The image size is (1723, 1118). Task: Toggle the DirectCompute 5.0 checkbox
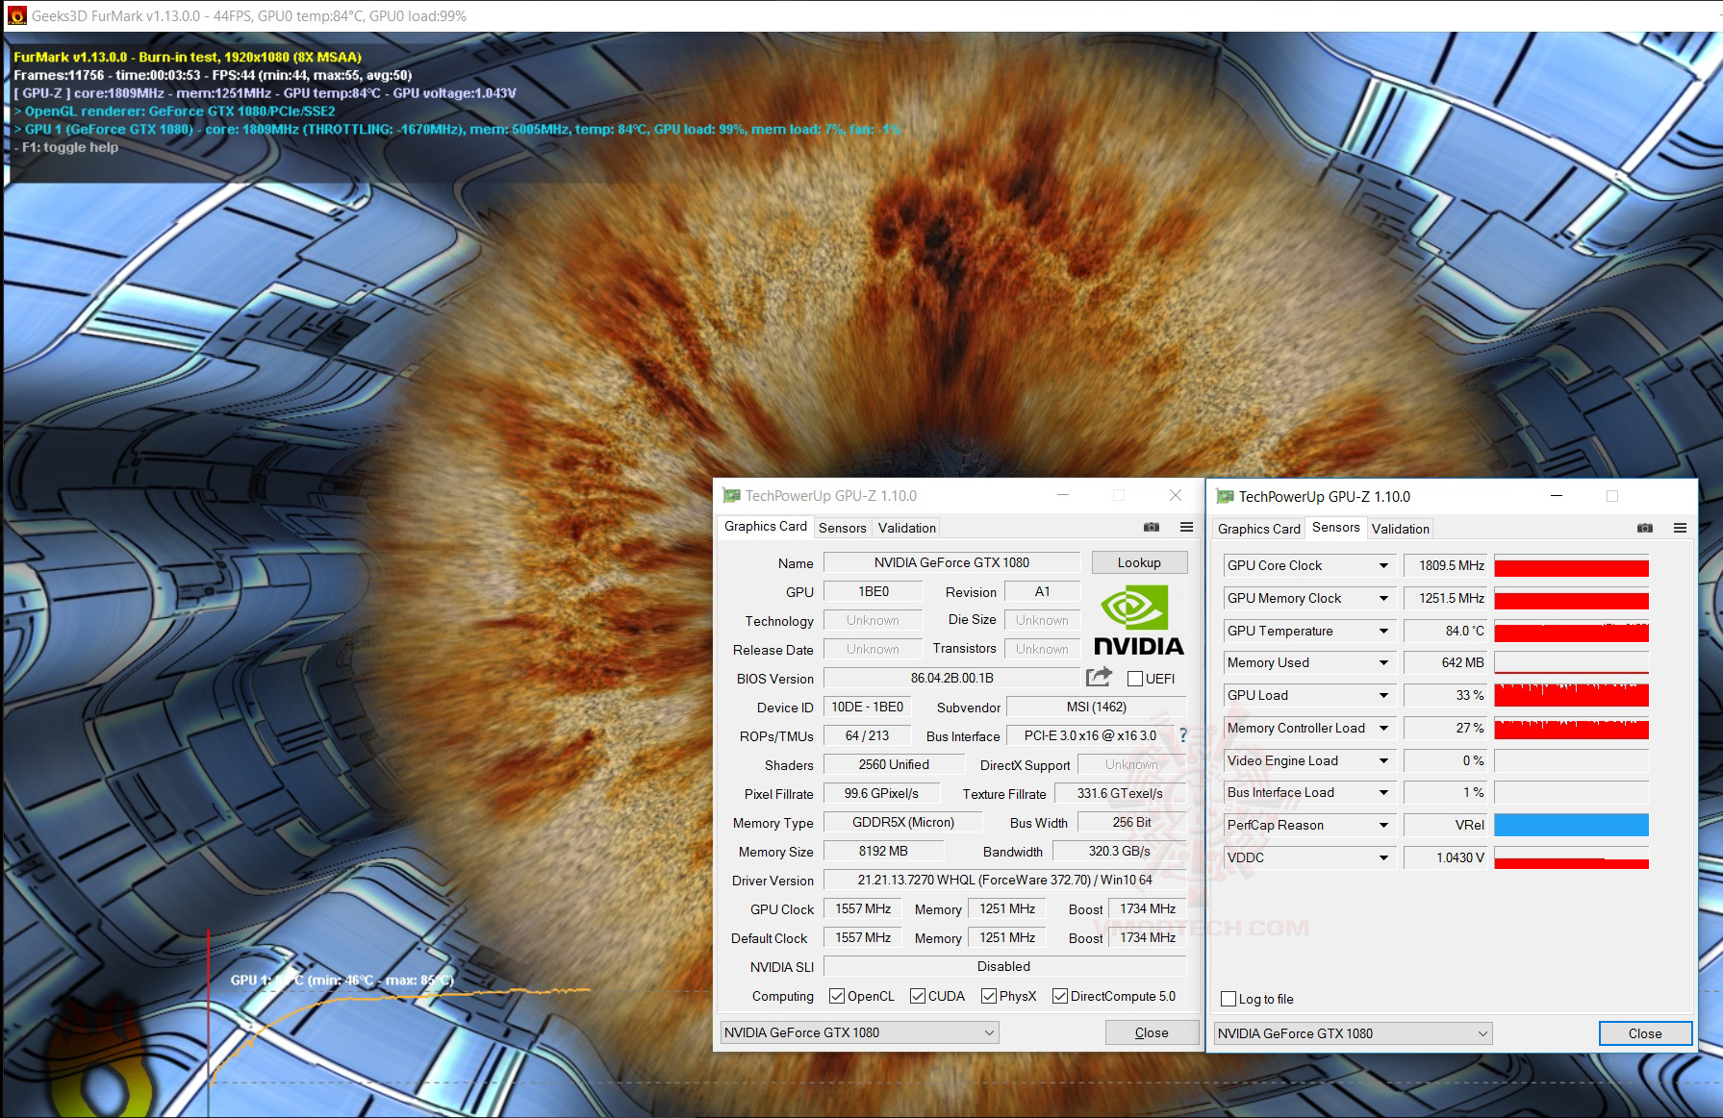click(1060, 996)
